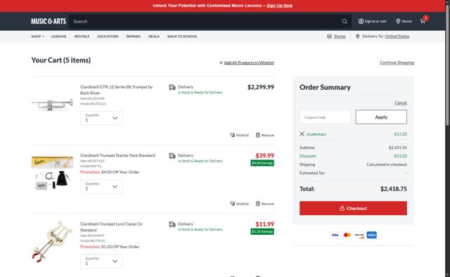This screenshot has width=450, height=277.
Task: Open Giardinelli Trumpet Starter Pack Standard title
Action: [117, 155]
